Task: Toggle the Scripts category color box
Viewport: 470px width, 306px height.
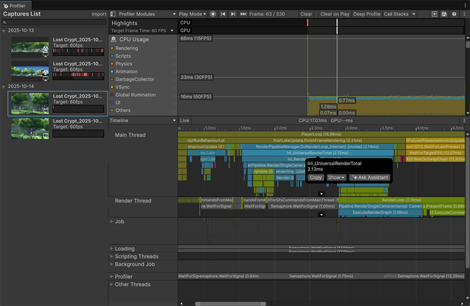Action: 112,56
